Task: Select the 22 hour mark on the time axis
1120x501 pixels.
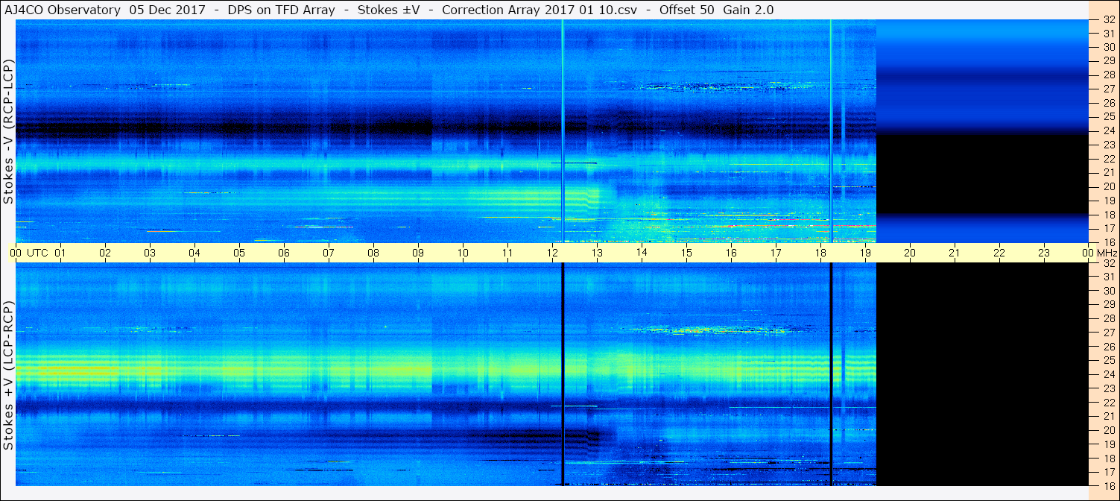Action: click(999, 253)
